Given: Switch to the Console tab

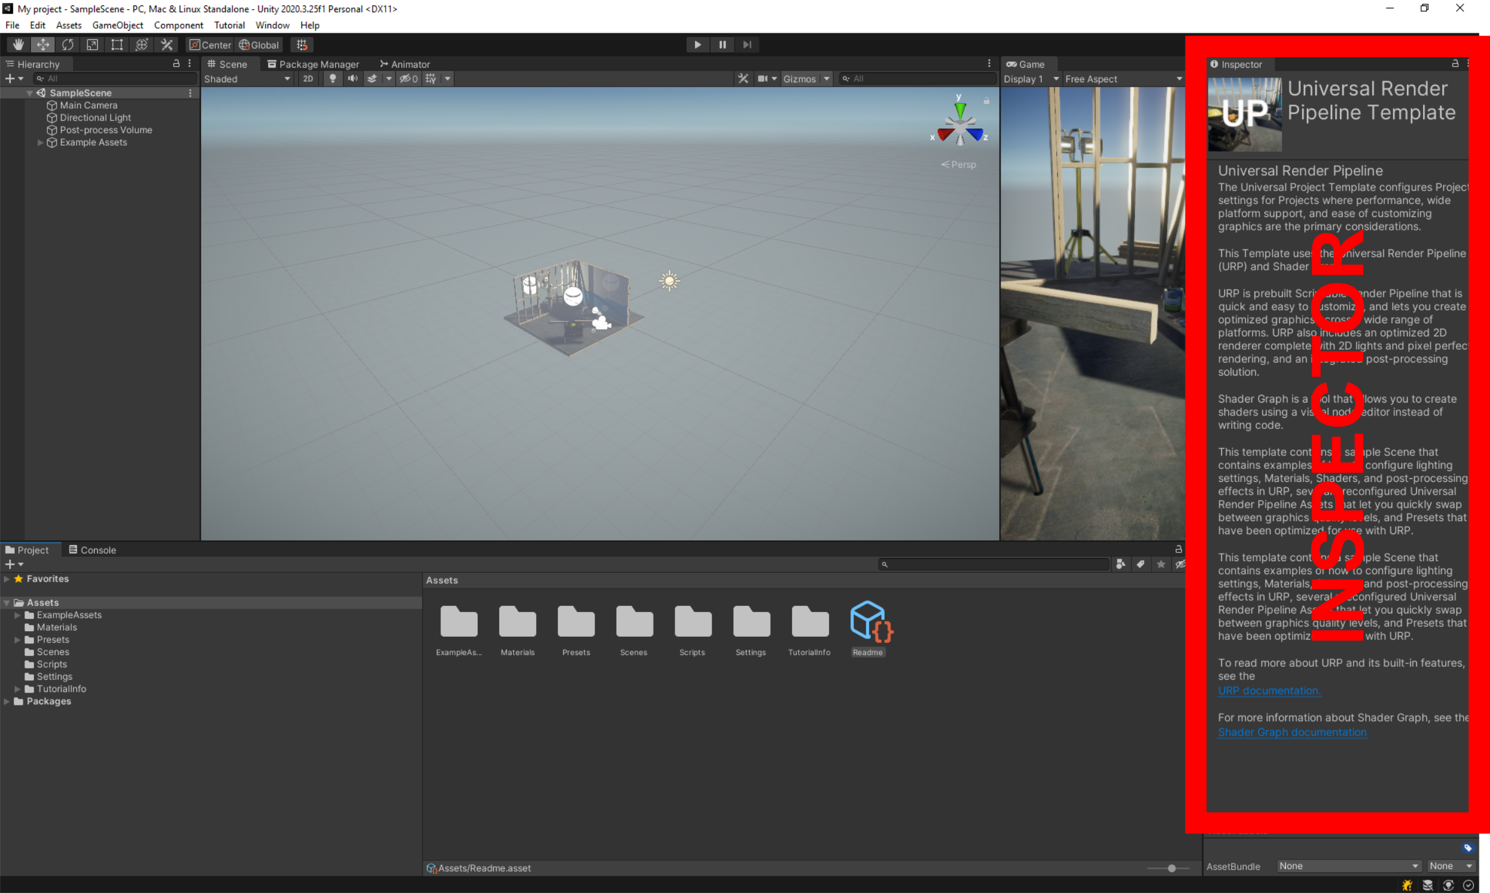Looking at the screenshot, I should tap(92, 549).
